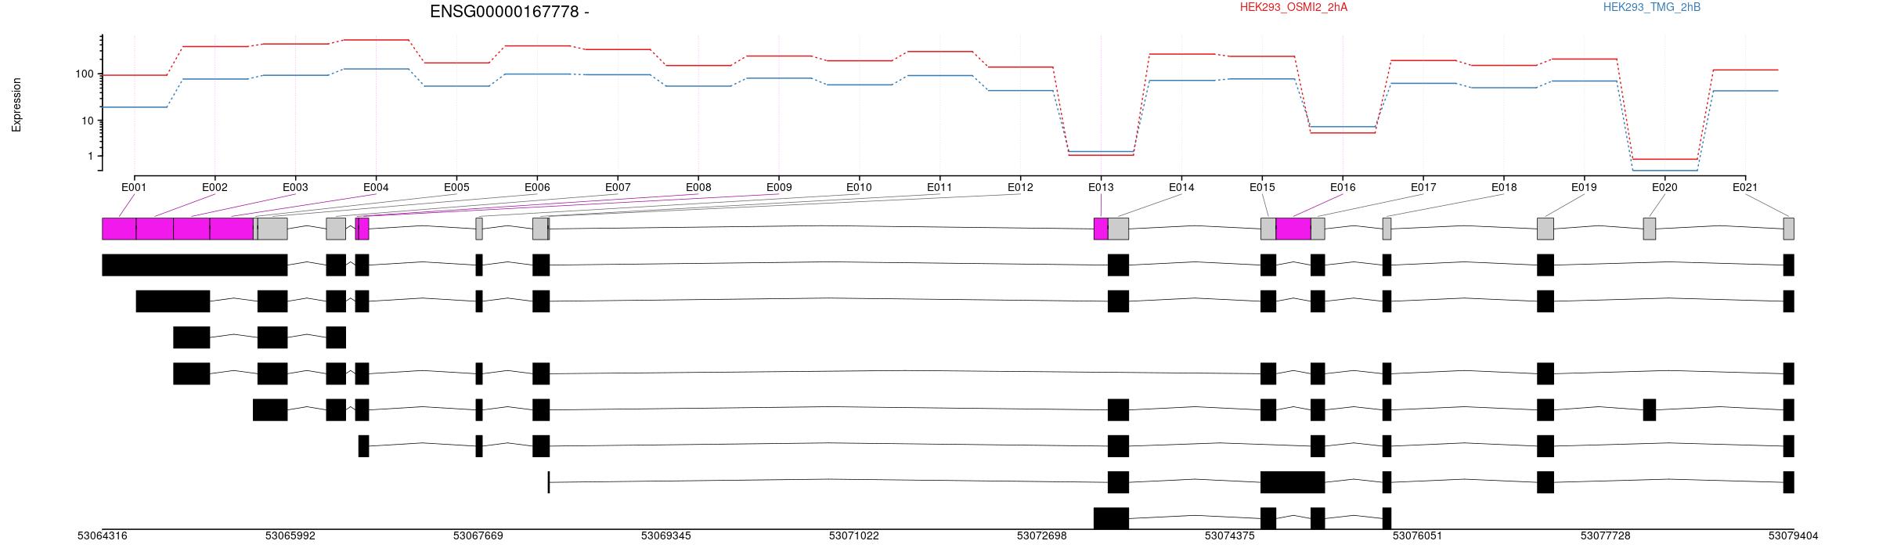Click first magenta exon block in gene model
1879x548 pixels.
click(119, 229)
